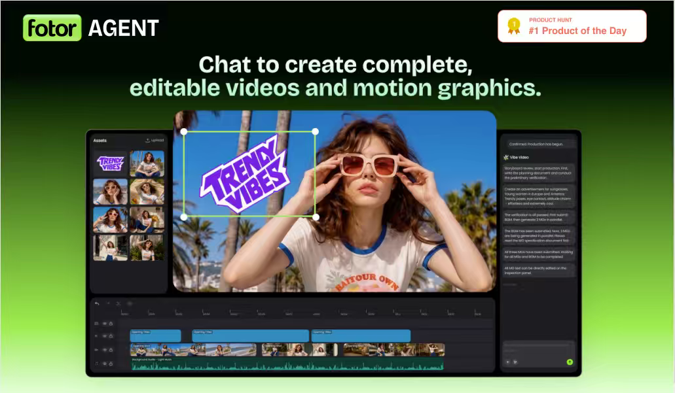The image size is (675, 393).
Task: Click the timeline time ruler
Action: point(301,312)
